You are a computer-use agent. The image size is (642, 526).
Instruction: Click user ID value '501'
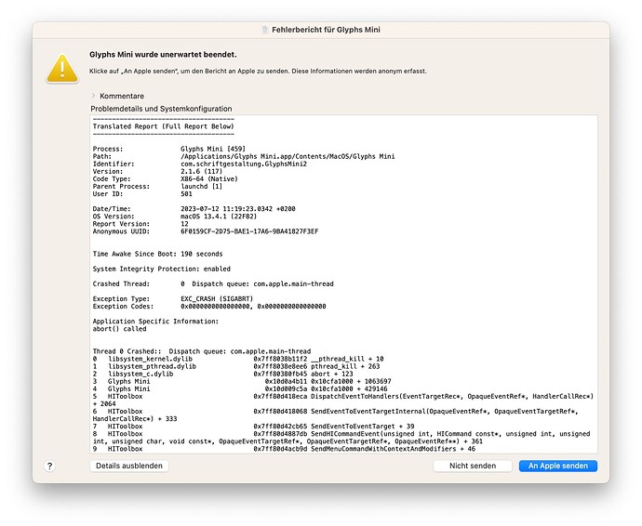(x=186, y=194)
